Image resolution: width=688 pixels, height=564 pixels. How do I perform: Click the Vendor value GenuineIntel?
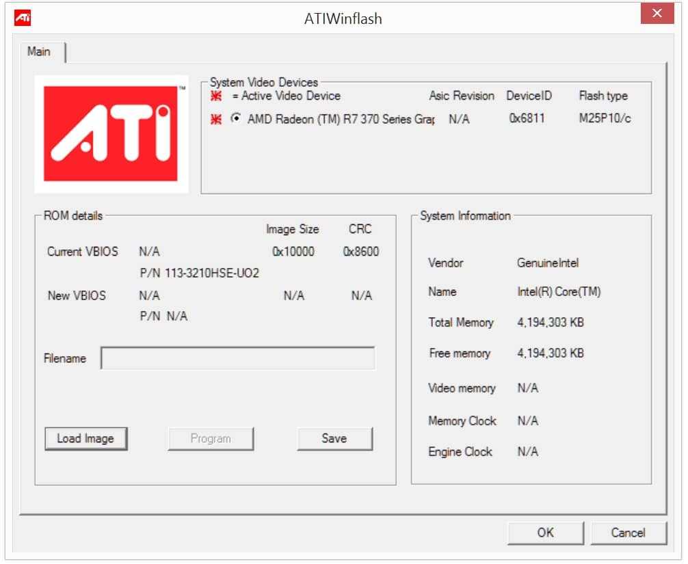pos(548,263)
